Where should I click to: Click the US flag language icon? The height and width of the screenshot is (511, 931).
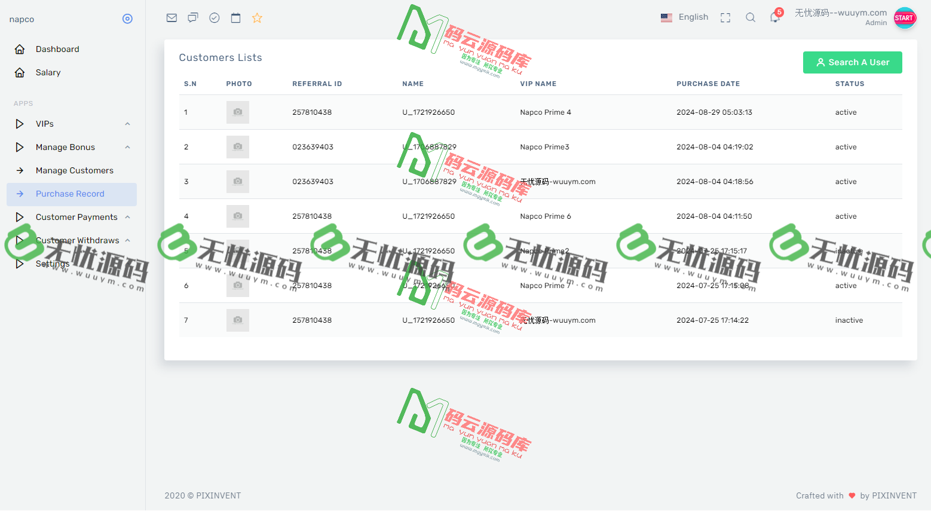click(666, 17)
